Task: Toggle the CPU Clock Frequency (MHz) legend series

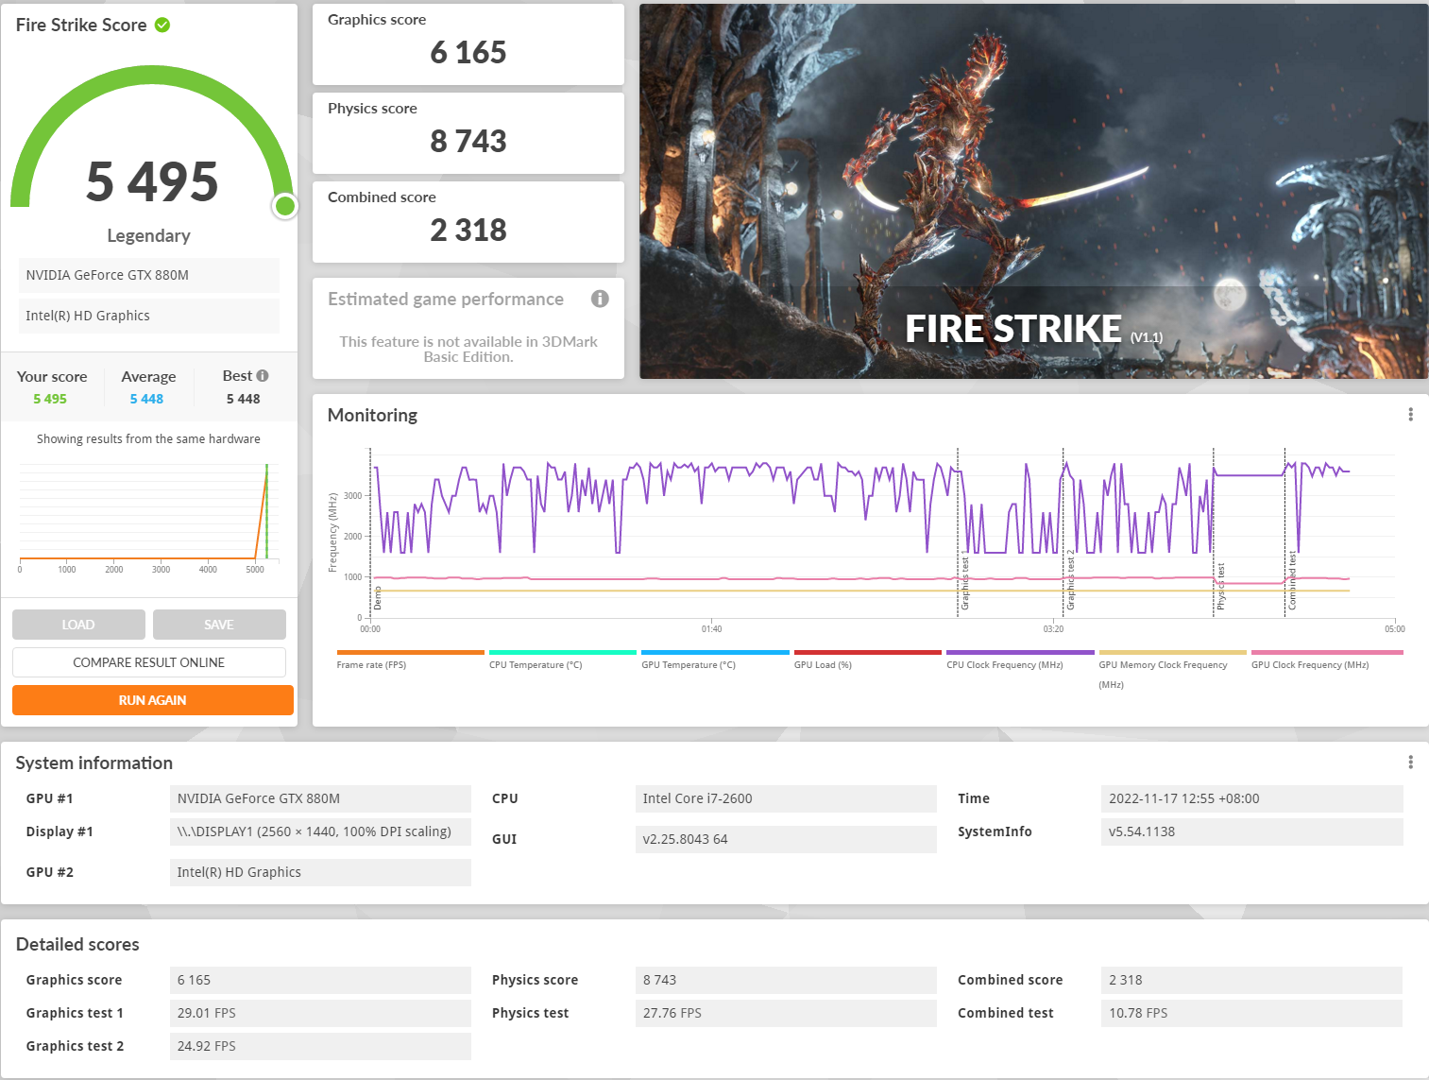Action: (x=1020, y=660)
